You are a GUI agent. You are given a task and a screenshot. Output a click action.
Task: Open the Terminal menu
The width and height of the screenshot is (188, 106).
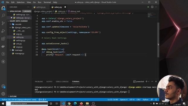[47, 2]
